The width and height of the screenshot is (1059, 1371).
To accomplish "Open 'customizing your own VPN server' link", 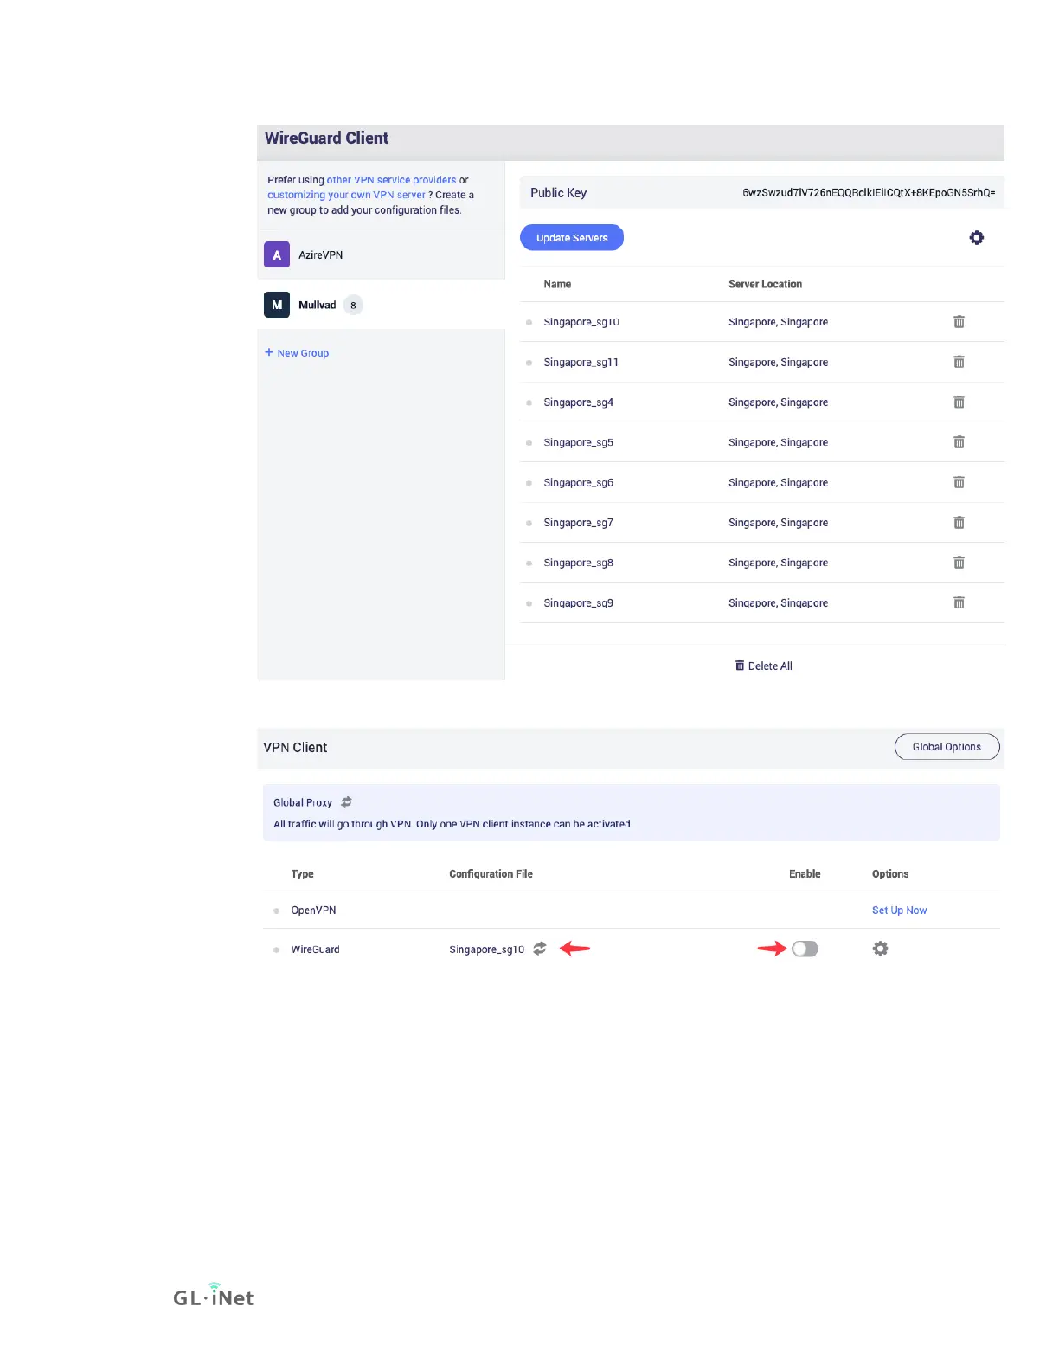I will [346, 195].
